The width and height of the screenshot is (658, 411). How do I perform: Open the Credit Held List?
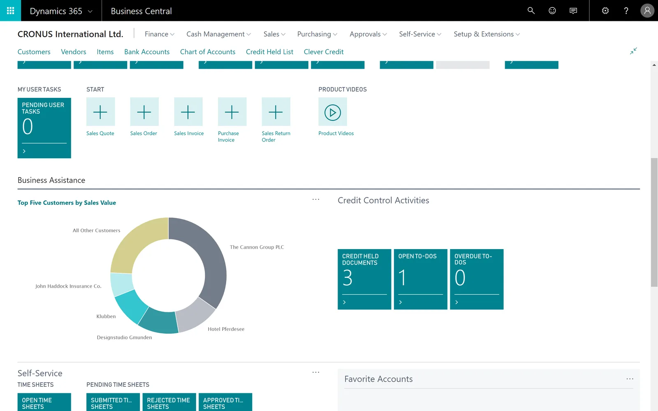click(x=270, y=52)
